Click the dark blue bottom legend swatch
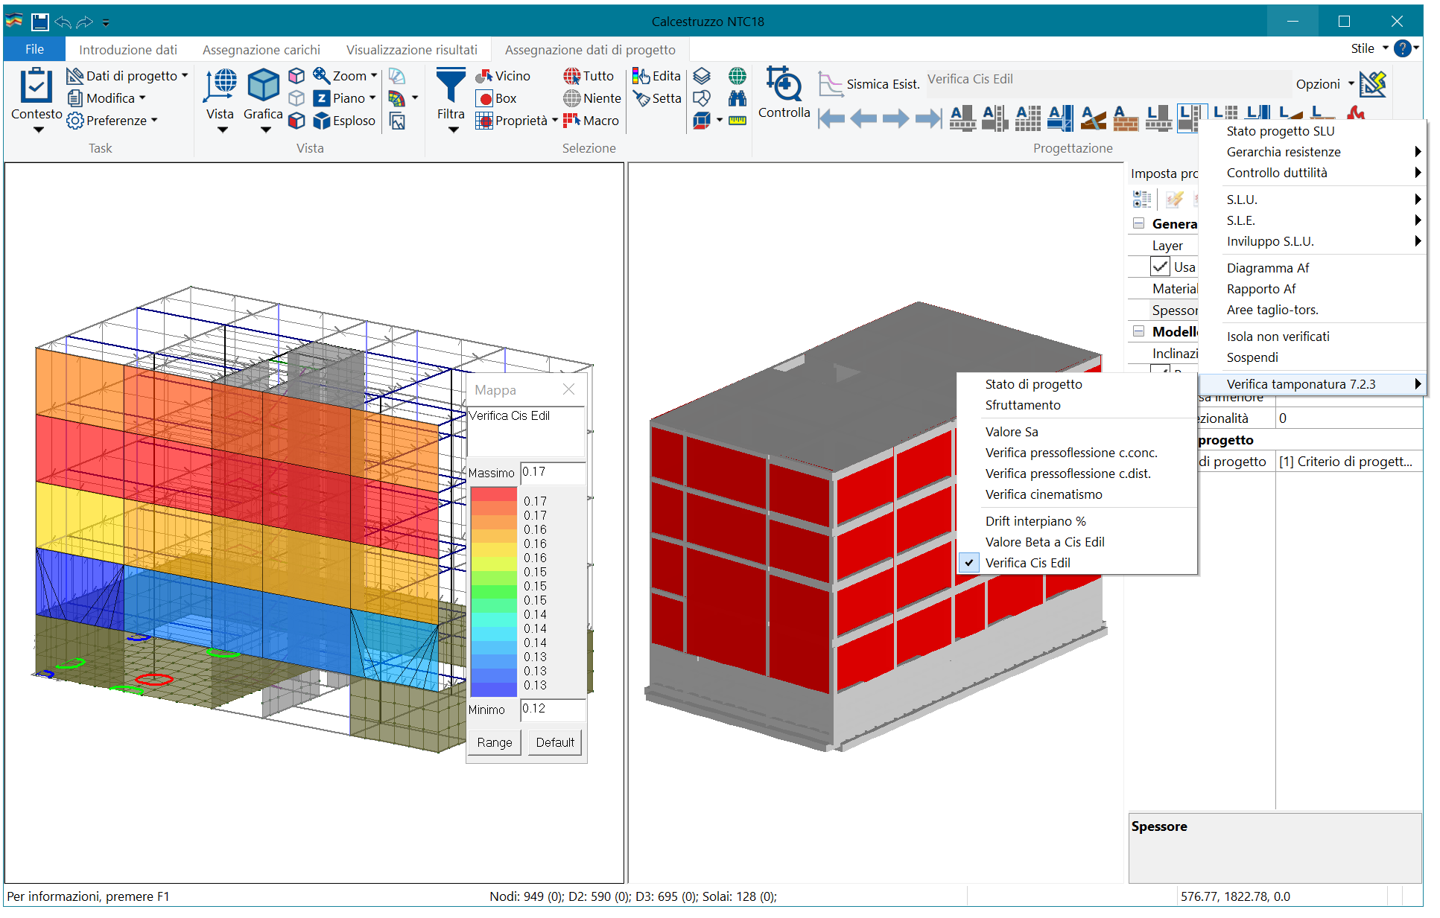The width and height of the screenshot is (1440, 918). tap(493, 690)
